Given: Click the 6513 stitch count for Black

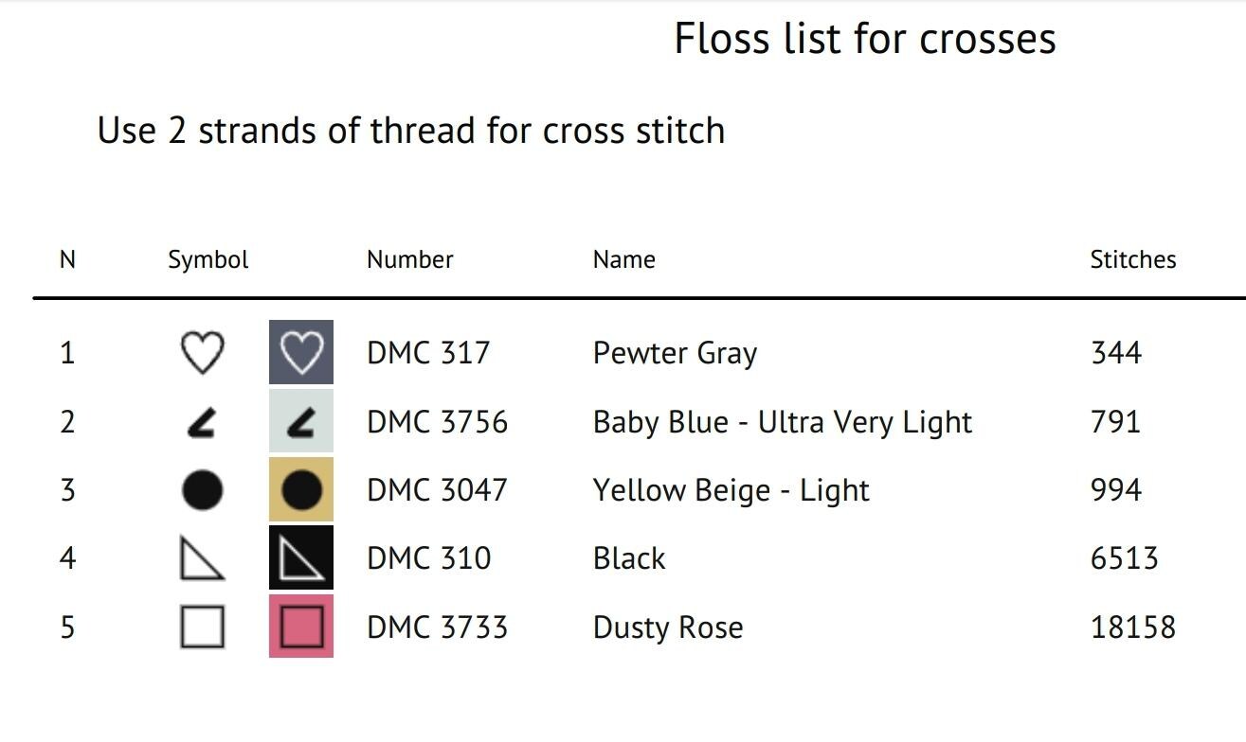Looking at the screenshot, I should point(1125,558).
